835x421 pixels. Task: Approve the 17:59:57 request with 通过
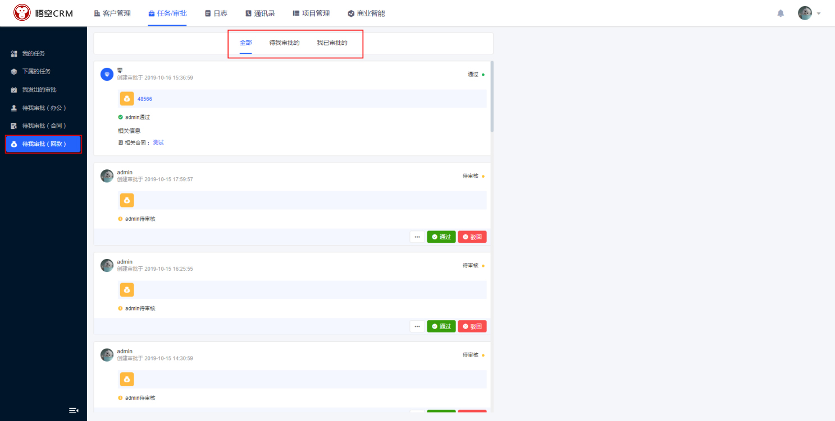coord(441,237)
